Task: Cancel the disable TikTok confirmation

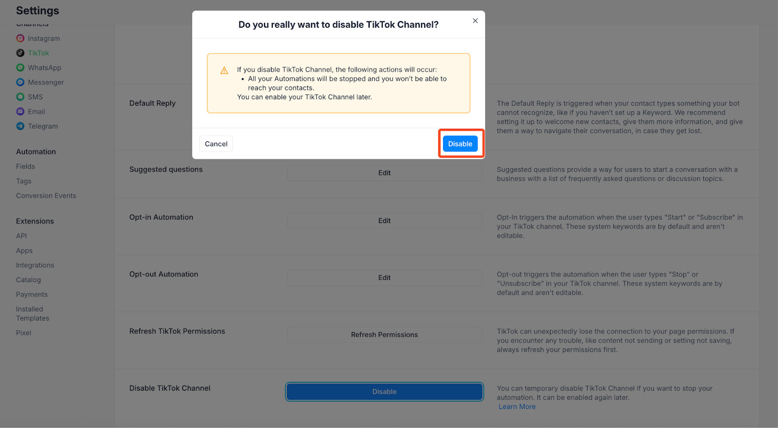Action: pyautogui.click(x=216, y=144)
